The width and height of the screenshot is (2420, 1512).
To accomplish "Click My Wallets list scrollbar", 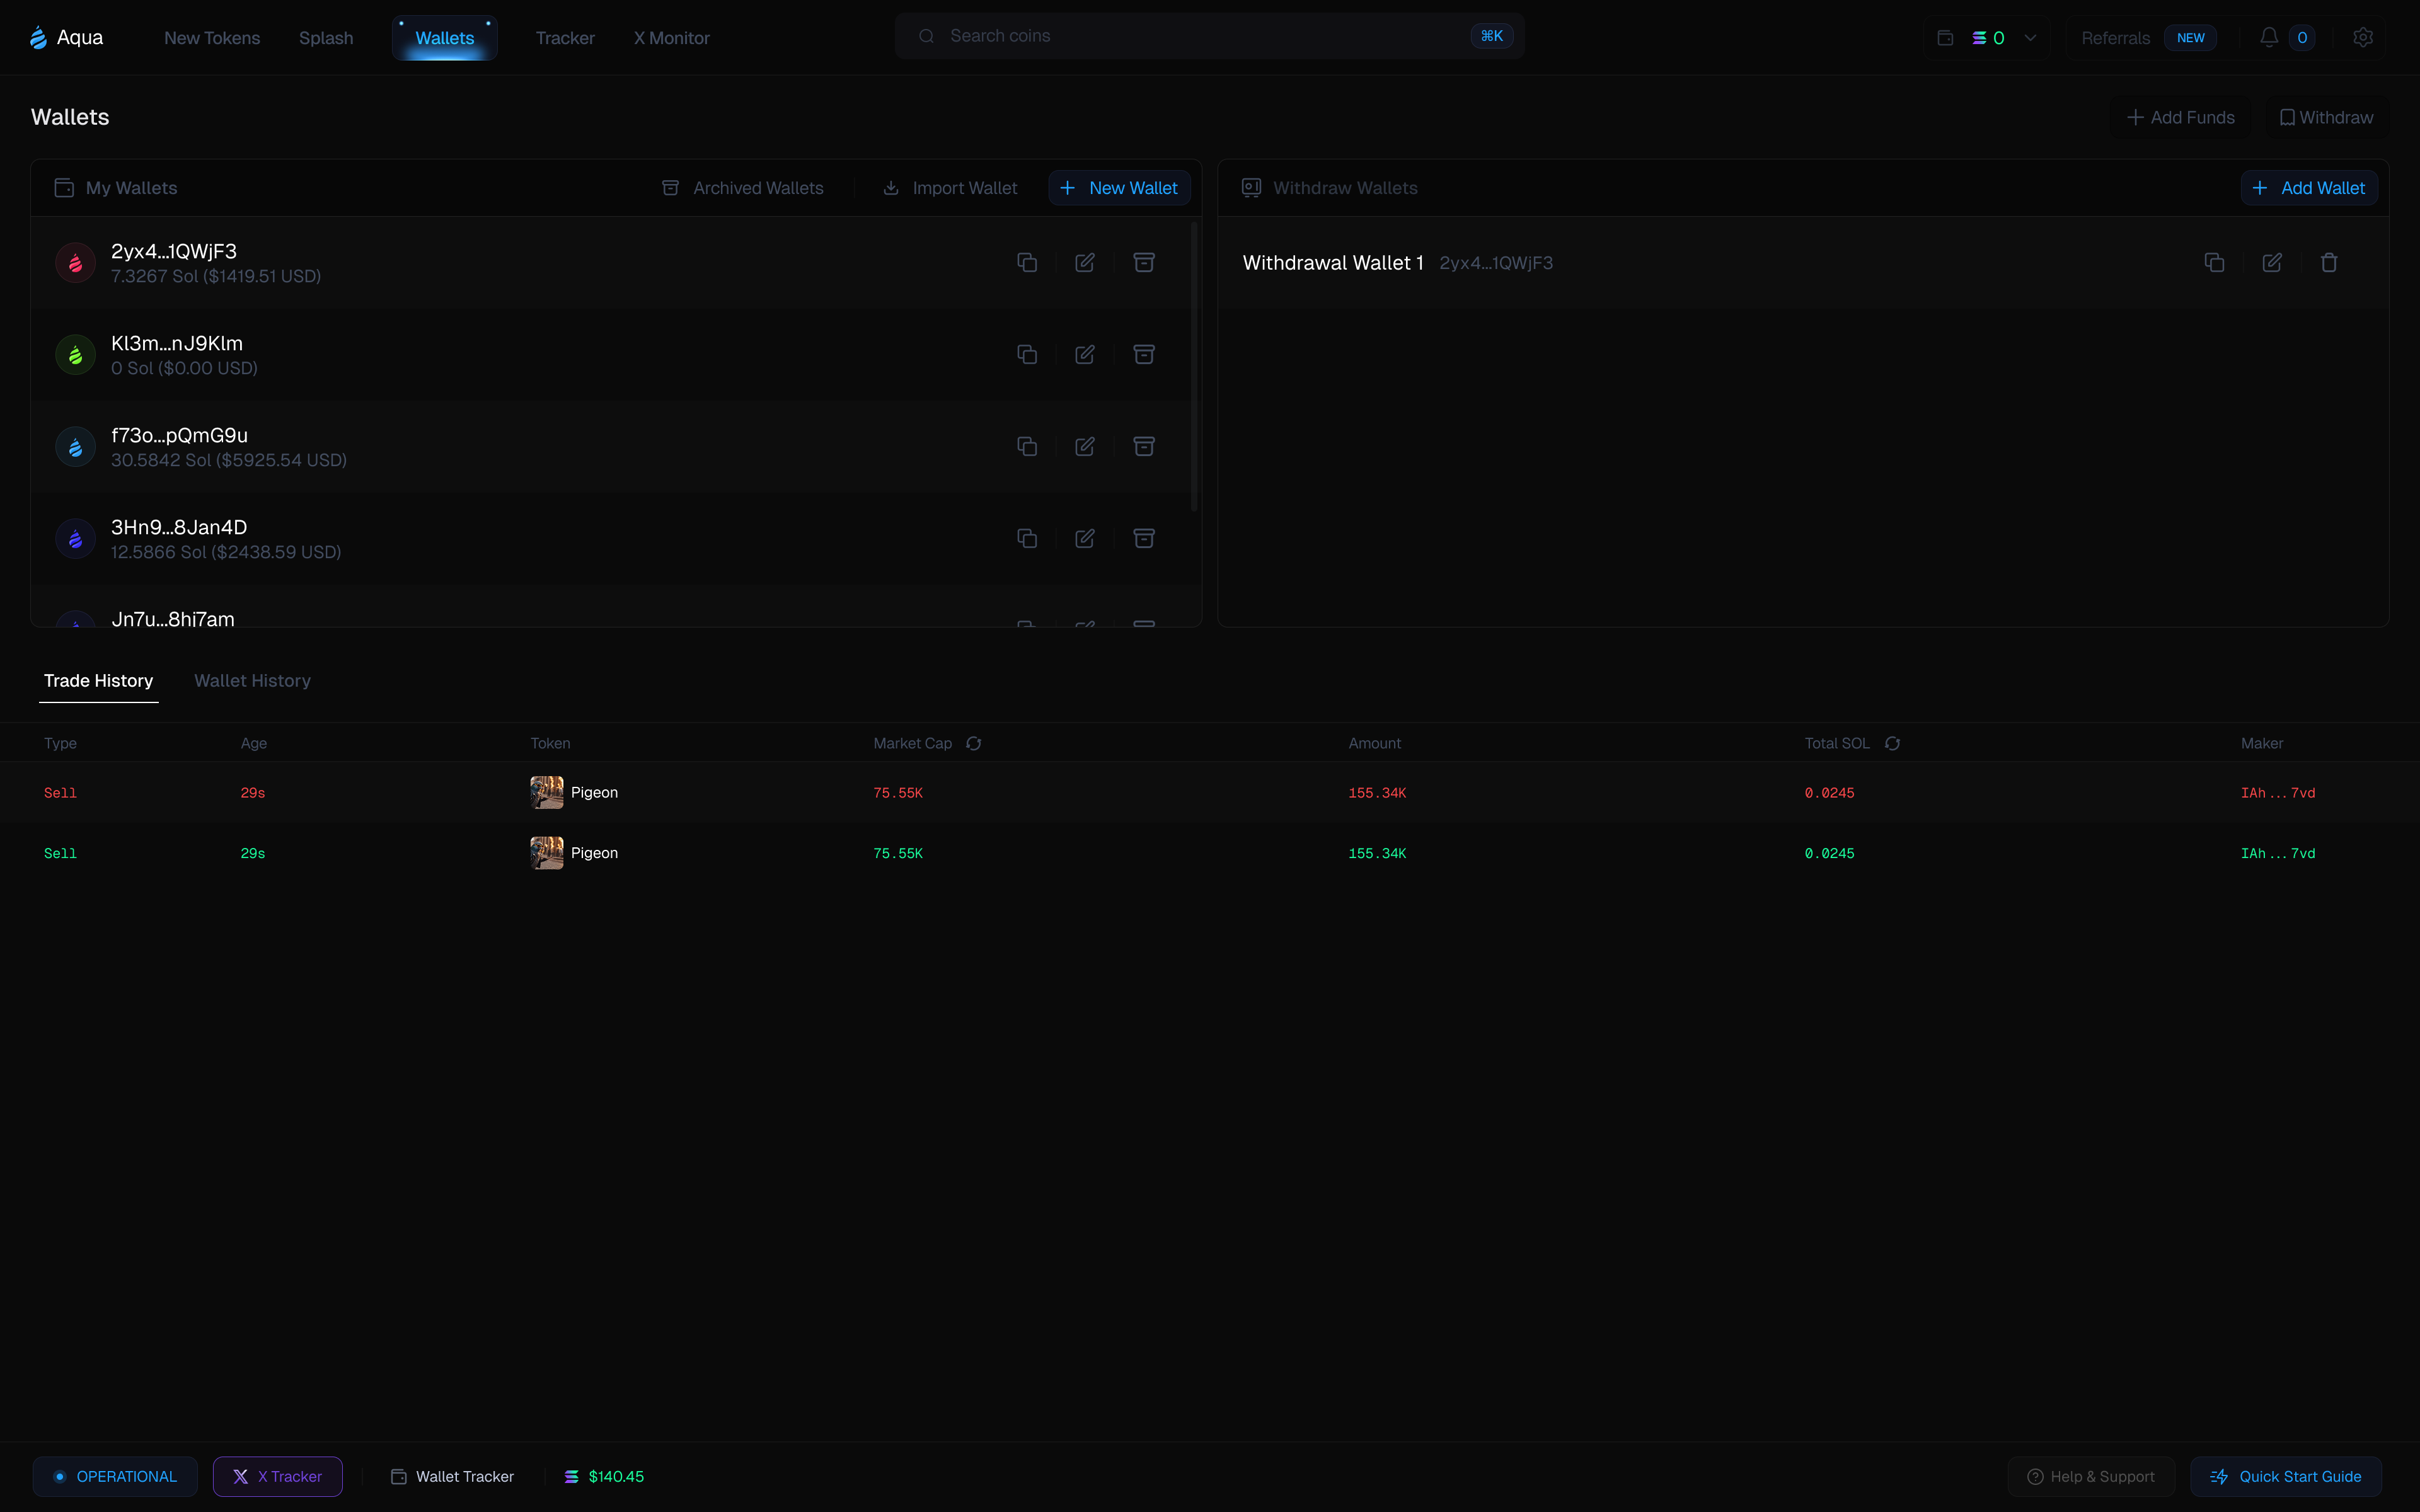I will point(1194,366).
